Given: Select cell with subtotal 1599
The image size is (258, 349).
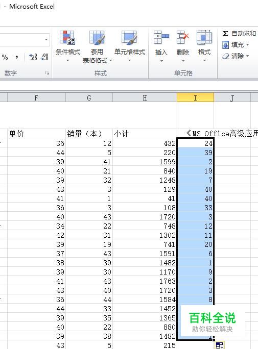Looking at the screenshot, I should 145,162.
